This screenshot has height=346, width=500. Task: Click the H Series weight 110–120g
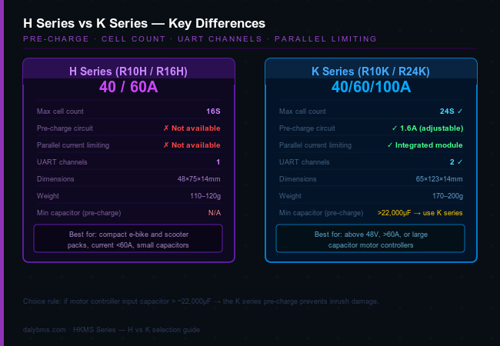[x=204, y=195]
